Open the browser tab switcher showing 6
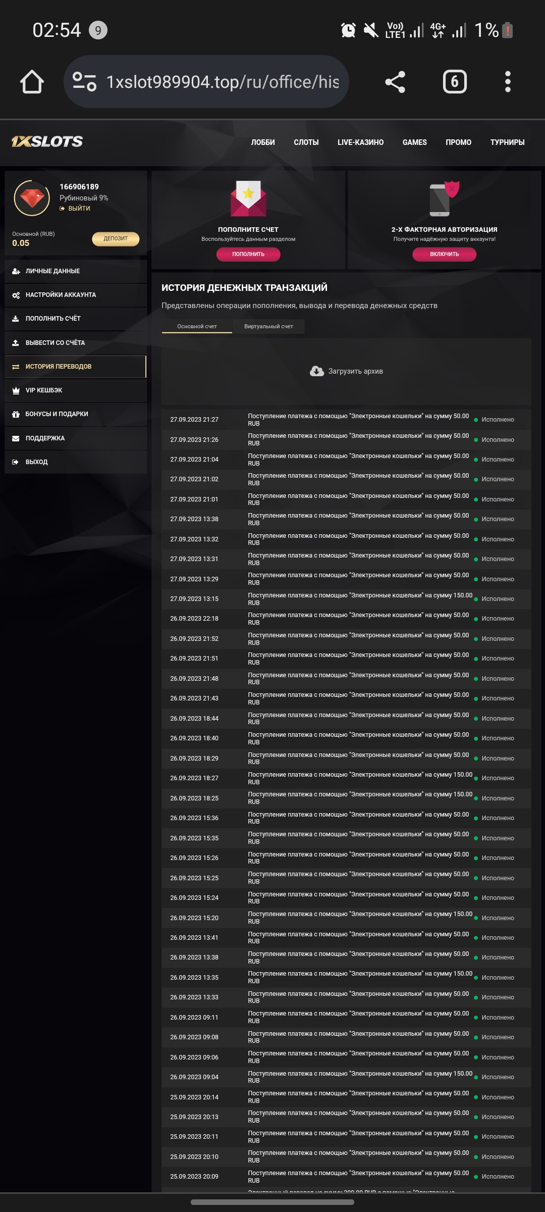The width and height of the screenshot is (545, 1212). pyautogui.click(x=455, y=82)
